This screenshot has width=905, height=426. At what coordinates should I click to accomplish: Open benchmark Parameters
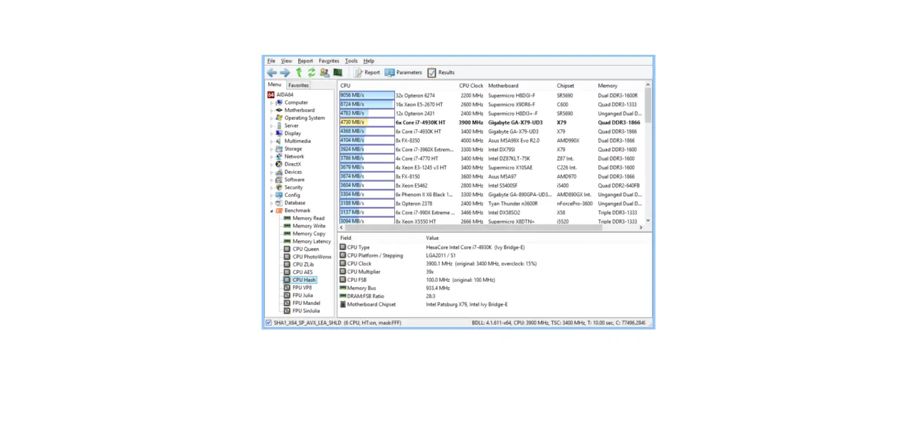click(x=403, y=73)
